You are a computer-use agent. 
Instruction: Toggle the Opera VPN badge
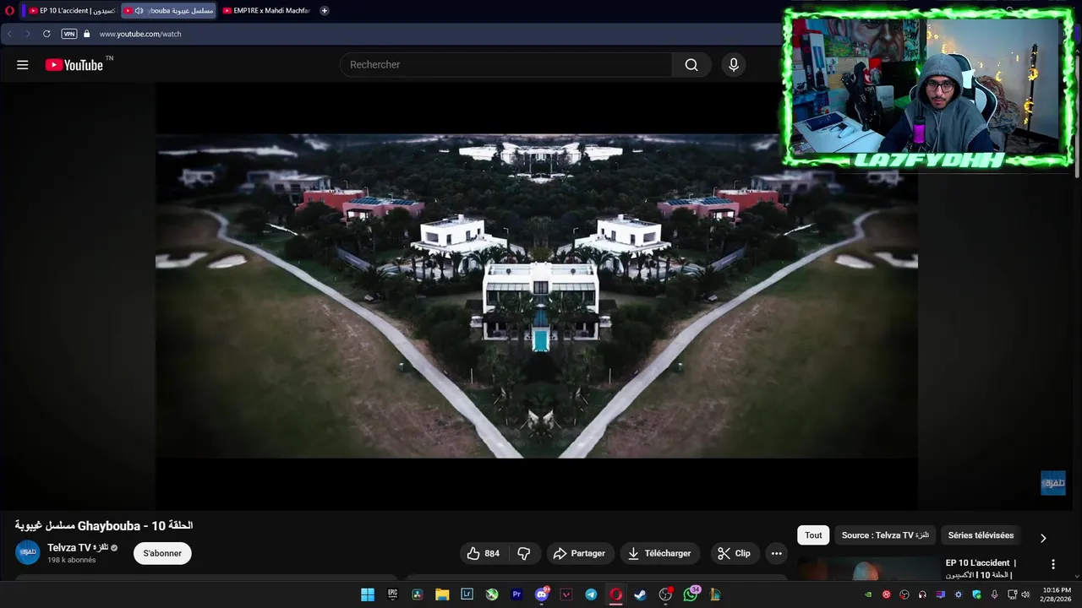click(x=69, y=34)
